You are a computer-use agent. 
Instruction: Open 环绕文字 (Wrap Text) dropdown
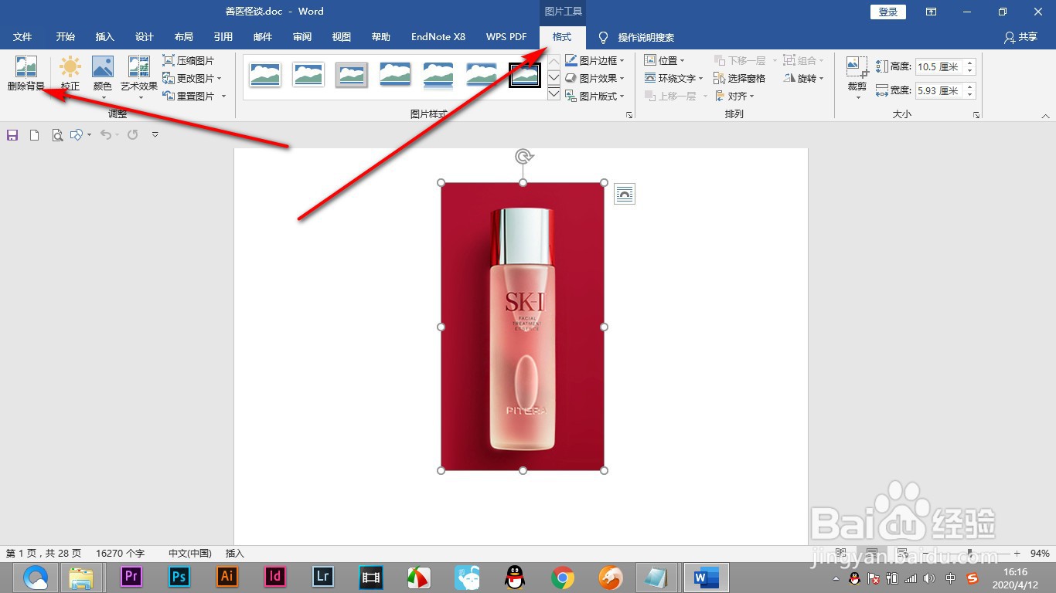click(x=673, y=78)
